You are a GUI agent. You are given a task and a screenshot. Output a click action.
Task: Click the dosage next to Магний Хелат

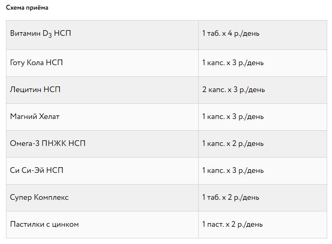click(x=233, y=117)
